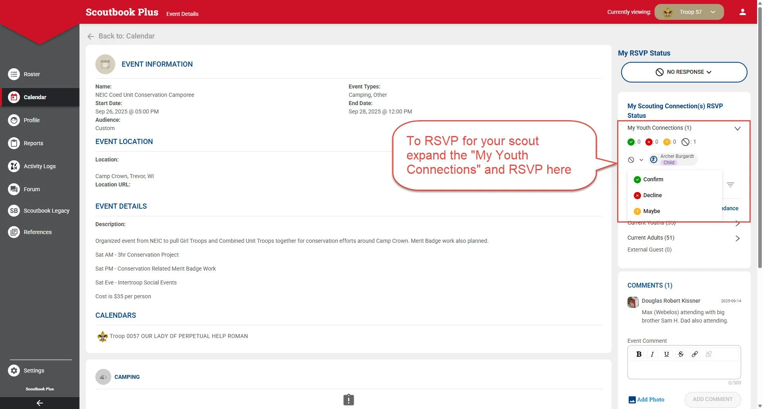
Task: Click Douglas Robert Kissner's avatar
Action: (633, 302)
